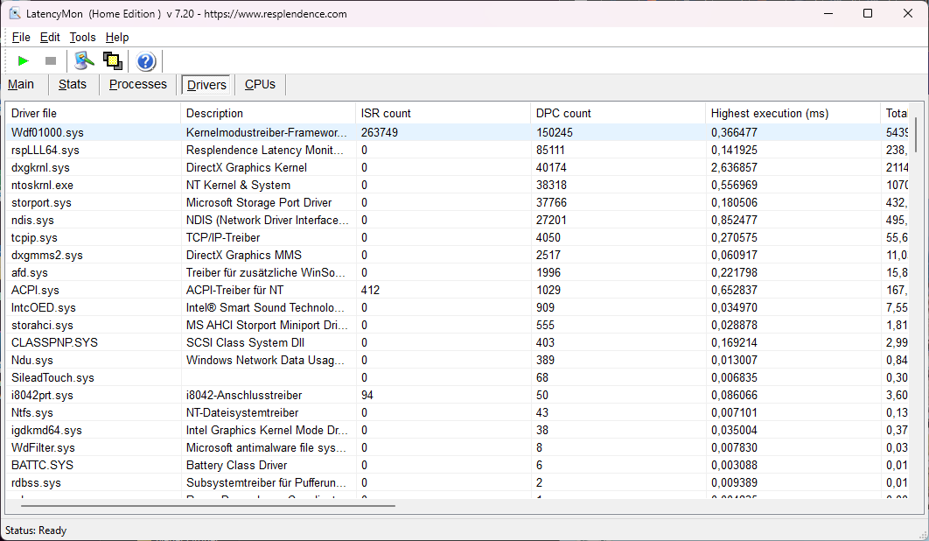Screen dimensions: 929x541
Task: Open the Help menu
Action: [x=117, y=37]
